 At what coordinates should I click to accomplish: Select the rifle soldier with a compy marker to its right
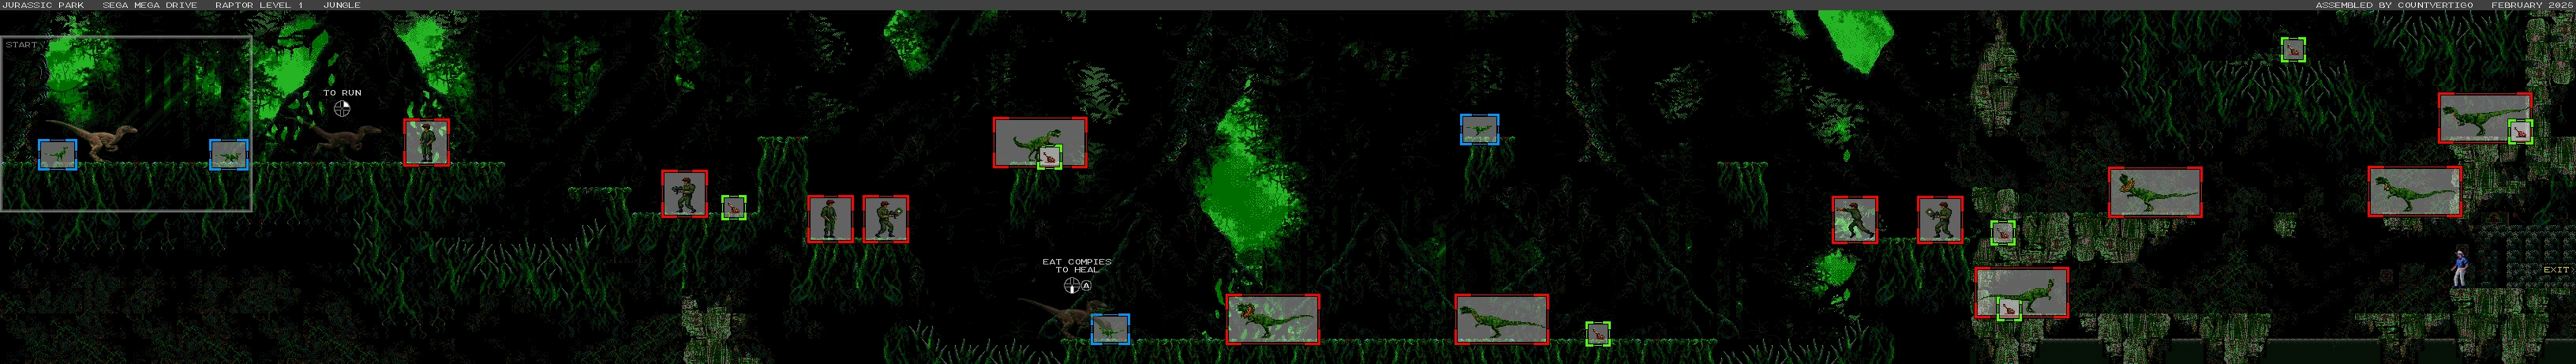684,193
